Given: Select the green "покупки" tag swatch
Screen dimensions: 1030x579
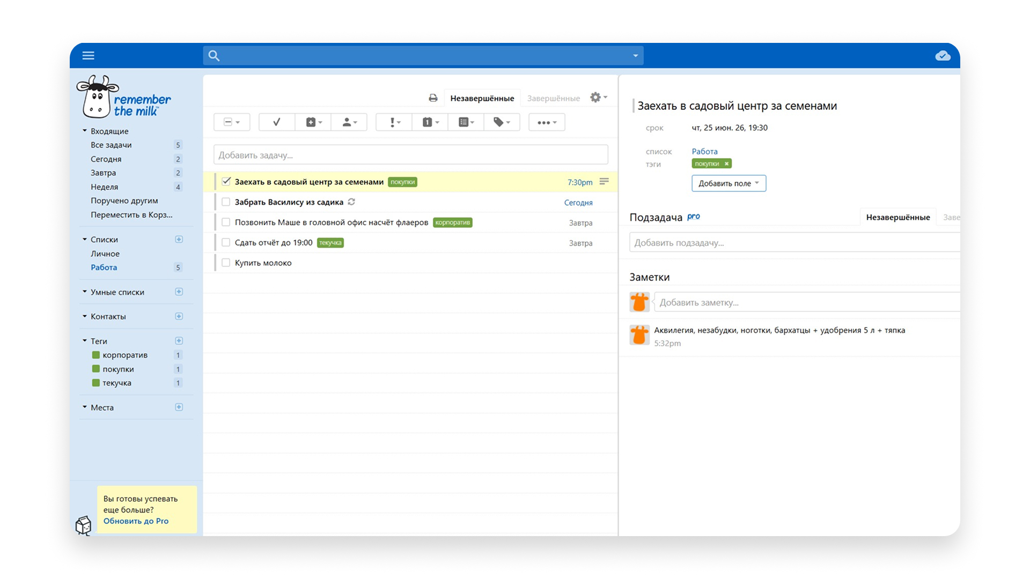Looking at the screenshot, I should coord(96,369).
